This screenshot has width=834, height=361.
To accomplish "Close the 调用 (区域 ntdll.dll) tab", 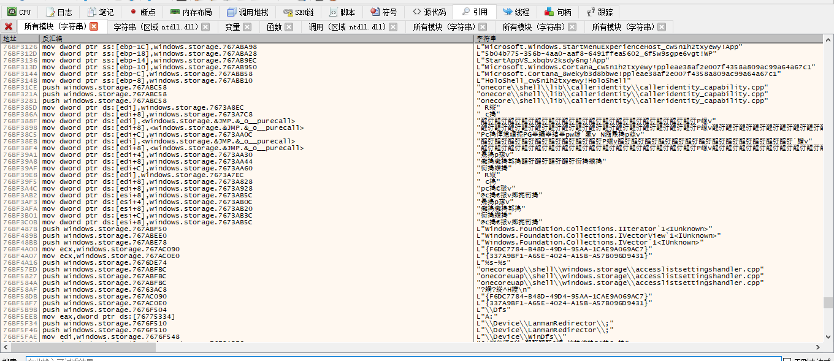I will click(x=392, y=27).
